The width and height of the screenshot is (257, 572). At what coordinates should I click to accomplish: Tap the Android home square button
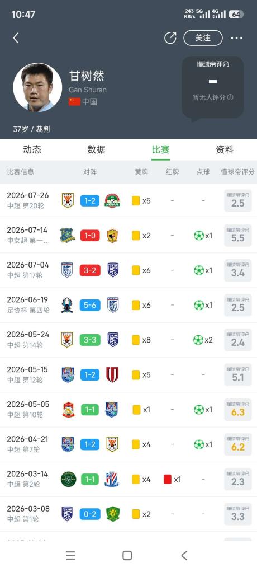[127, 555]
